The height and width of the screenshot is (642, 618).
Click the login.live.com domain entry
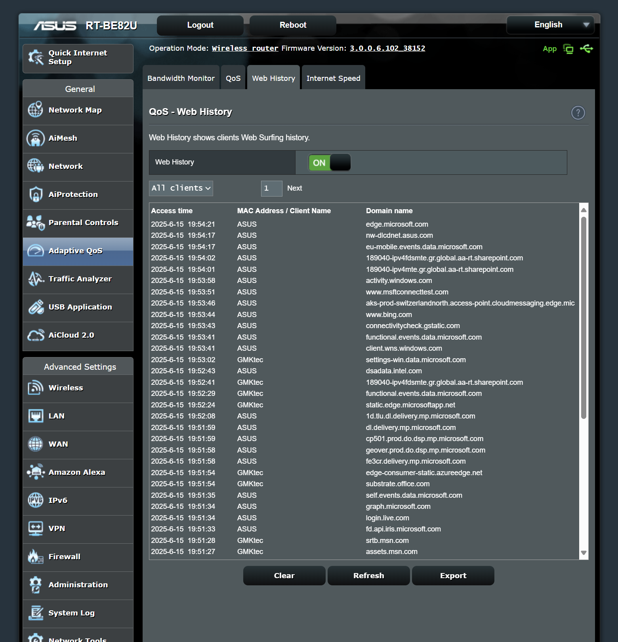pos(387,518)
